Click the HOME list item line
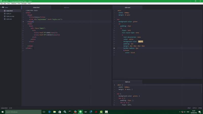This screenshot has width=203, height=114. pyautogui.click(x=46, y=33)
